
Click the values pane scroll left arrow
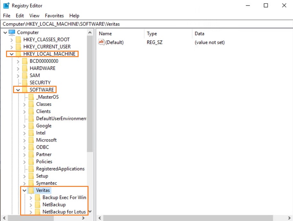[x=100, y=218]
